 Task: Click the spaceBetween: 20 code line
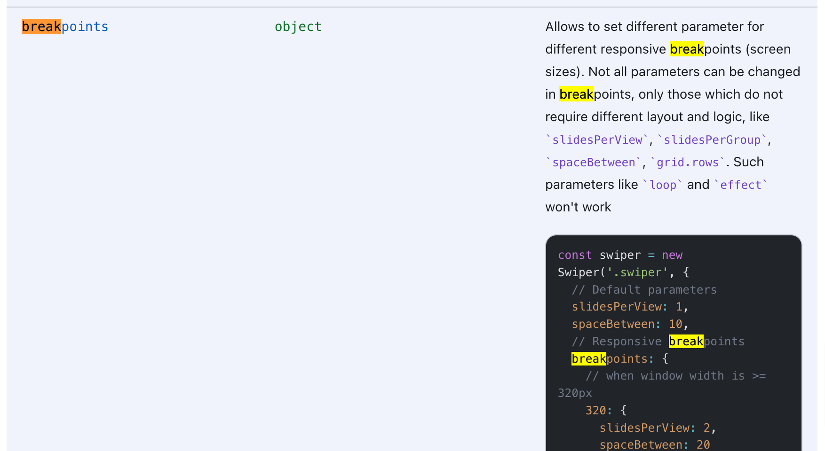point(654,444)
